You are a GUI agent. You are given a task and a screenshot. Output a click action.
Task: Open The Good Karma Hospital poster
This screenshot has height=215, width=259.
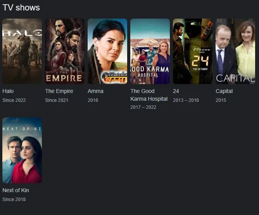tap(150, 51)
